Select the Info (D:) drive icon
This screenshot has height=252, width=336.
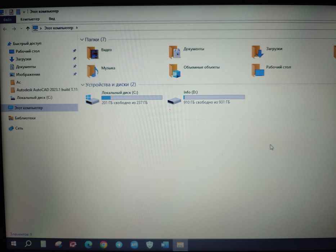pos(174,100)
